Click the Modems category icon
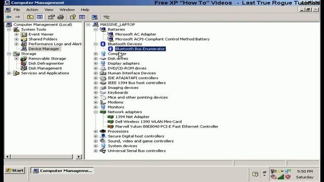The height and width of the screenshot is (182, 324). [x=103, y=102]
